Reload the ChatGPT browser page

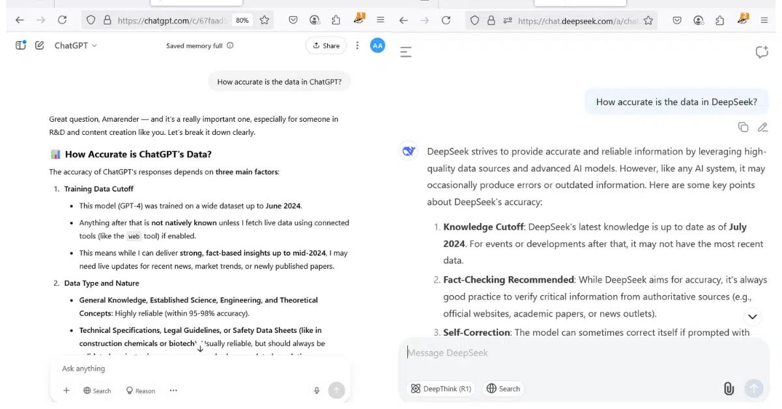[x=62, y=20]
